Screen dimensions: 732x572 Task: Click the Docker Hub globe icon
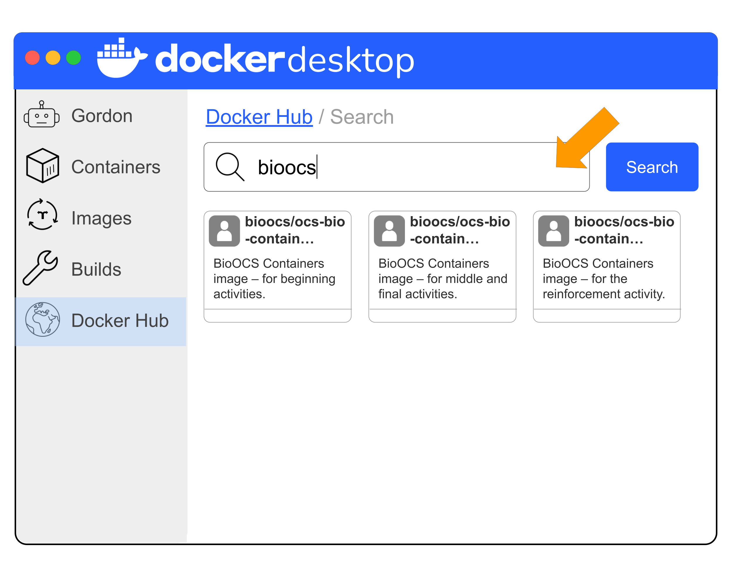point(42,320)
